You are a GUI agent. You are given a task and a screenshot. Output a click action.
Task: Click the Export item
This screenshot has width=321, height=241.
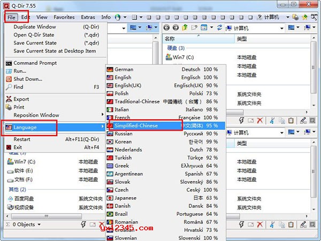tap(55, 99)
